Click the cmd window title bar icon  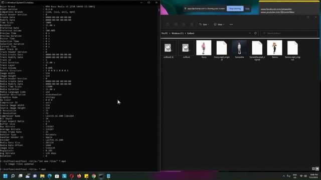click(x=3, y=2)
